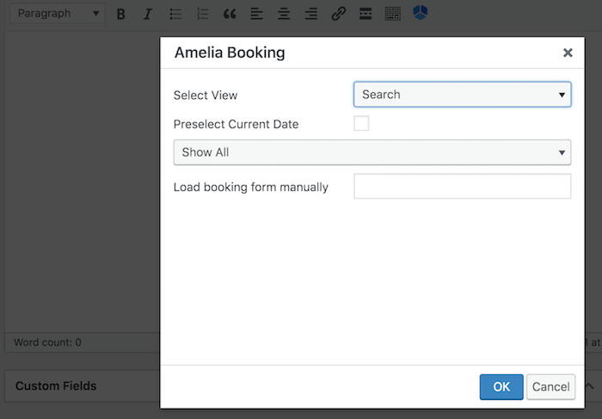602x419 pixels.
Task: Click the Load booking form manually field
Action: [462, 187]
